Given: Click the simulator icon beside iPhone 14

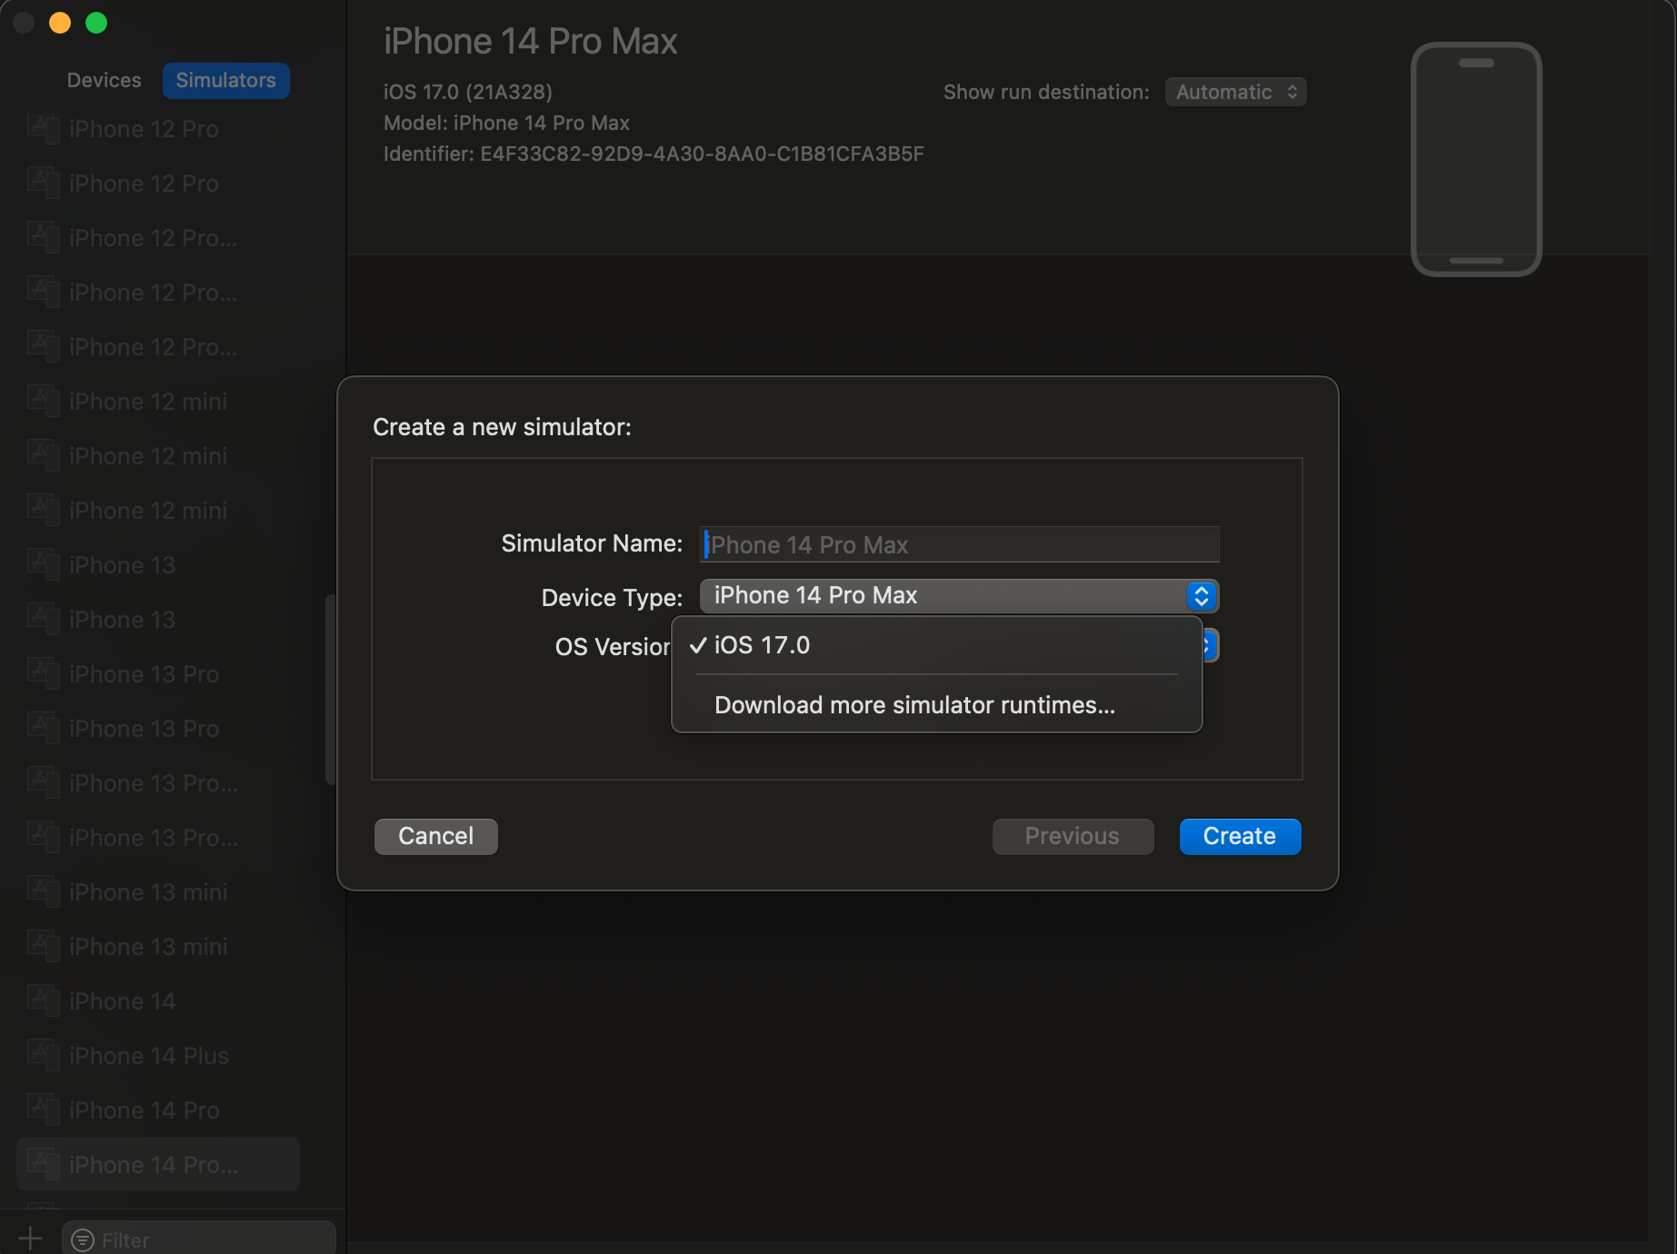Looking at the screenshot, I should [x=43, y=1000].
